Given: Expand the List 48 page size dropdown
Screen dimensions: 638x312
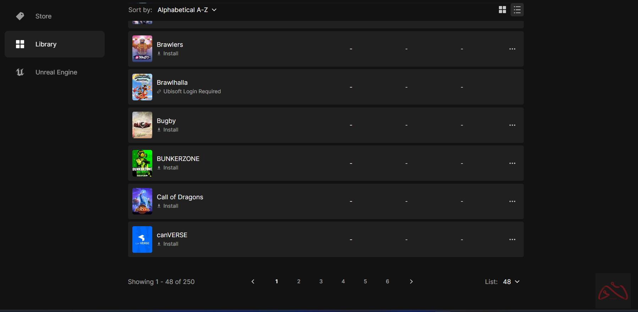Looking at the screenshot, I should (x=511, y=282).
